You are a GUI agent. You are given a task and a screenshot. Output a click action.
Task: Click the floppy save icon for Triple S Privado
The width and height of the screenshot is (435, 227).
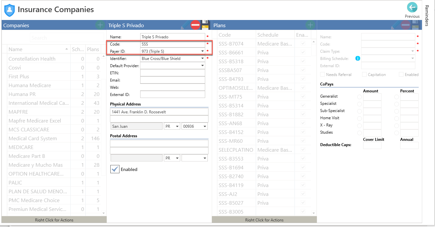coord(206,25)
